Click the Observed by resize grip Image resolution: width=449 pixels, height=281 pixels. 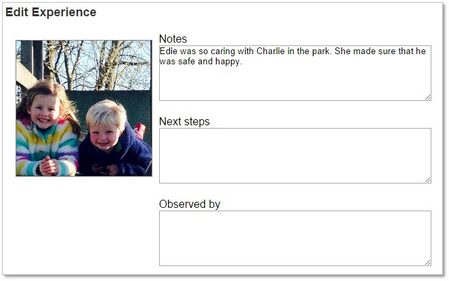428,263
